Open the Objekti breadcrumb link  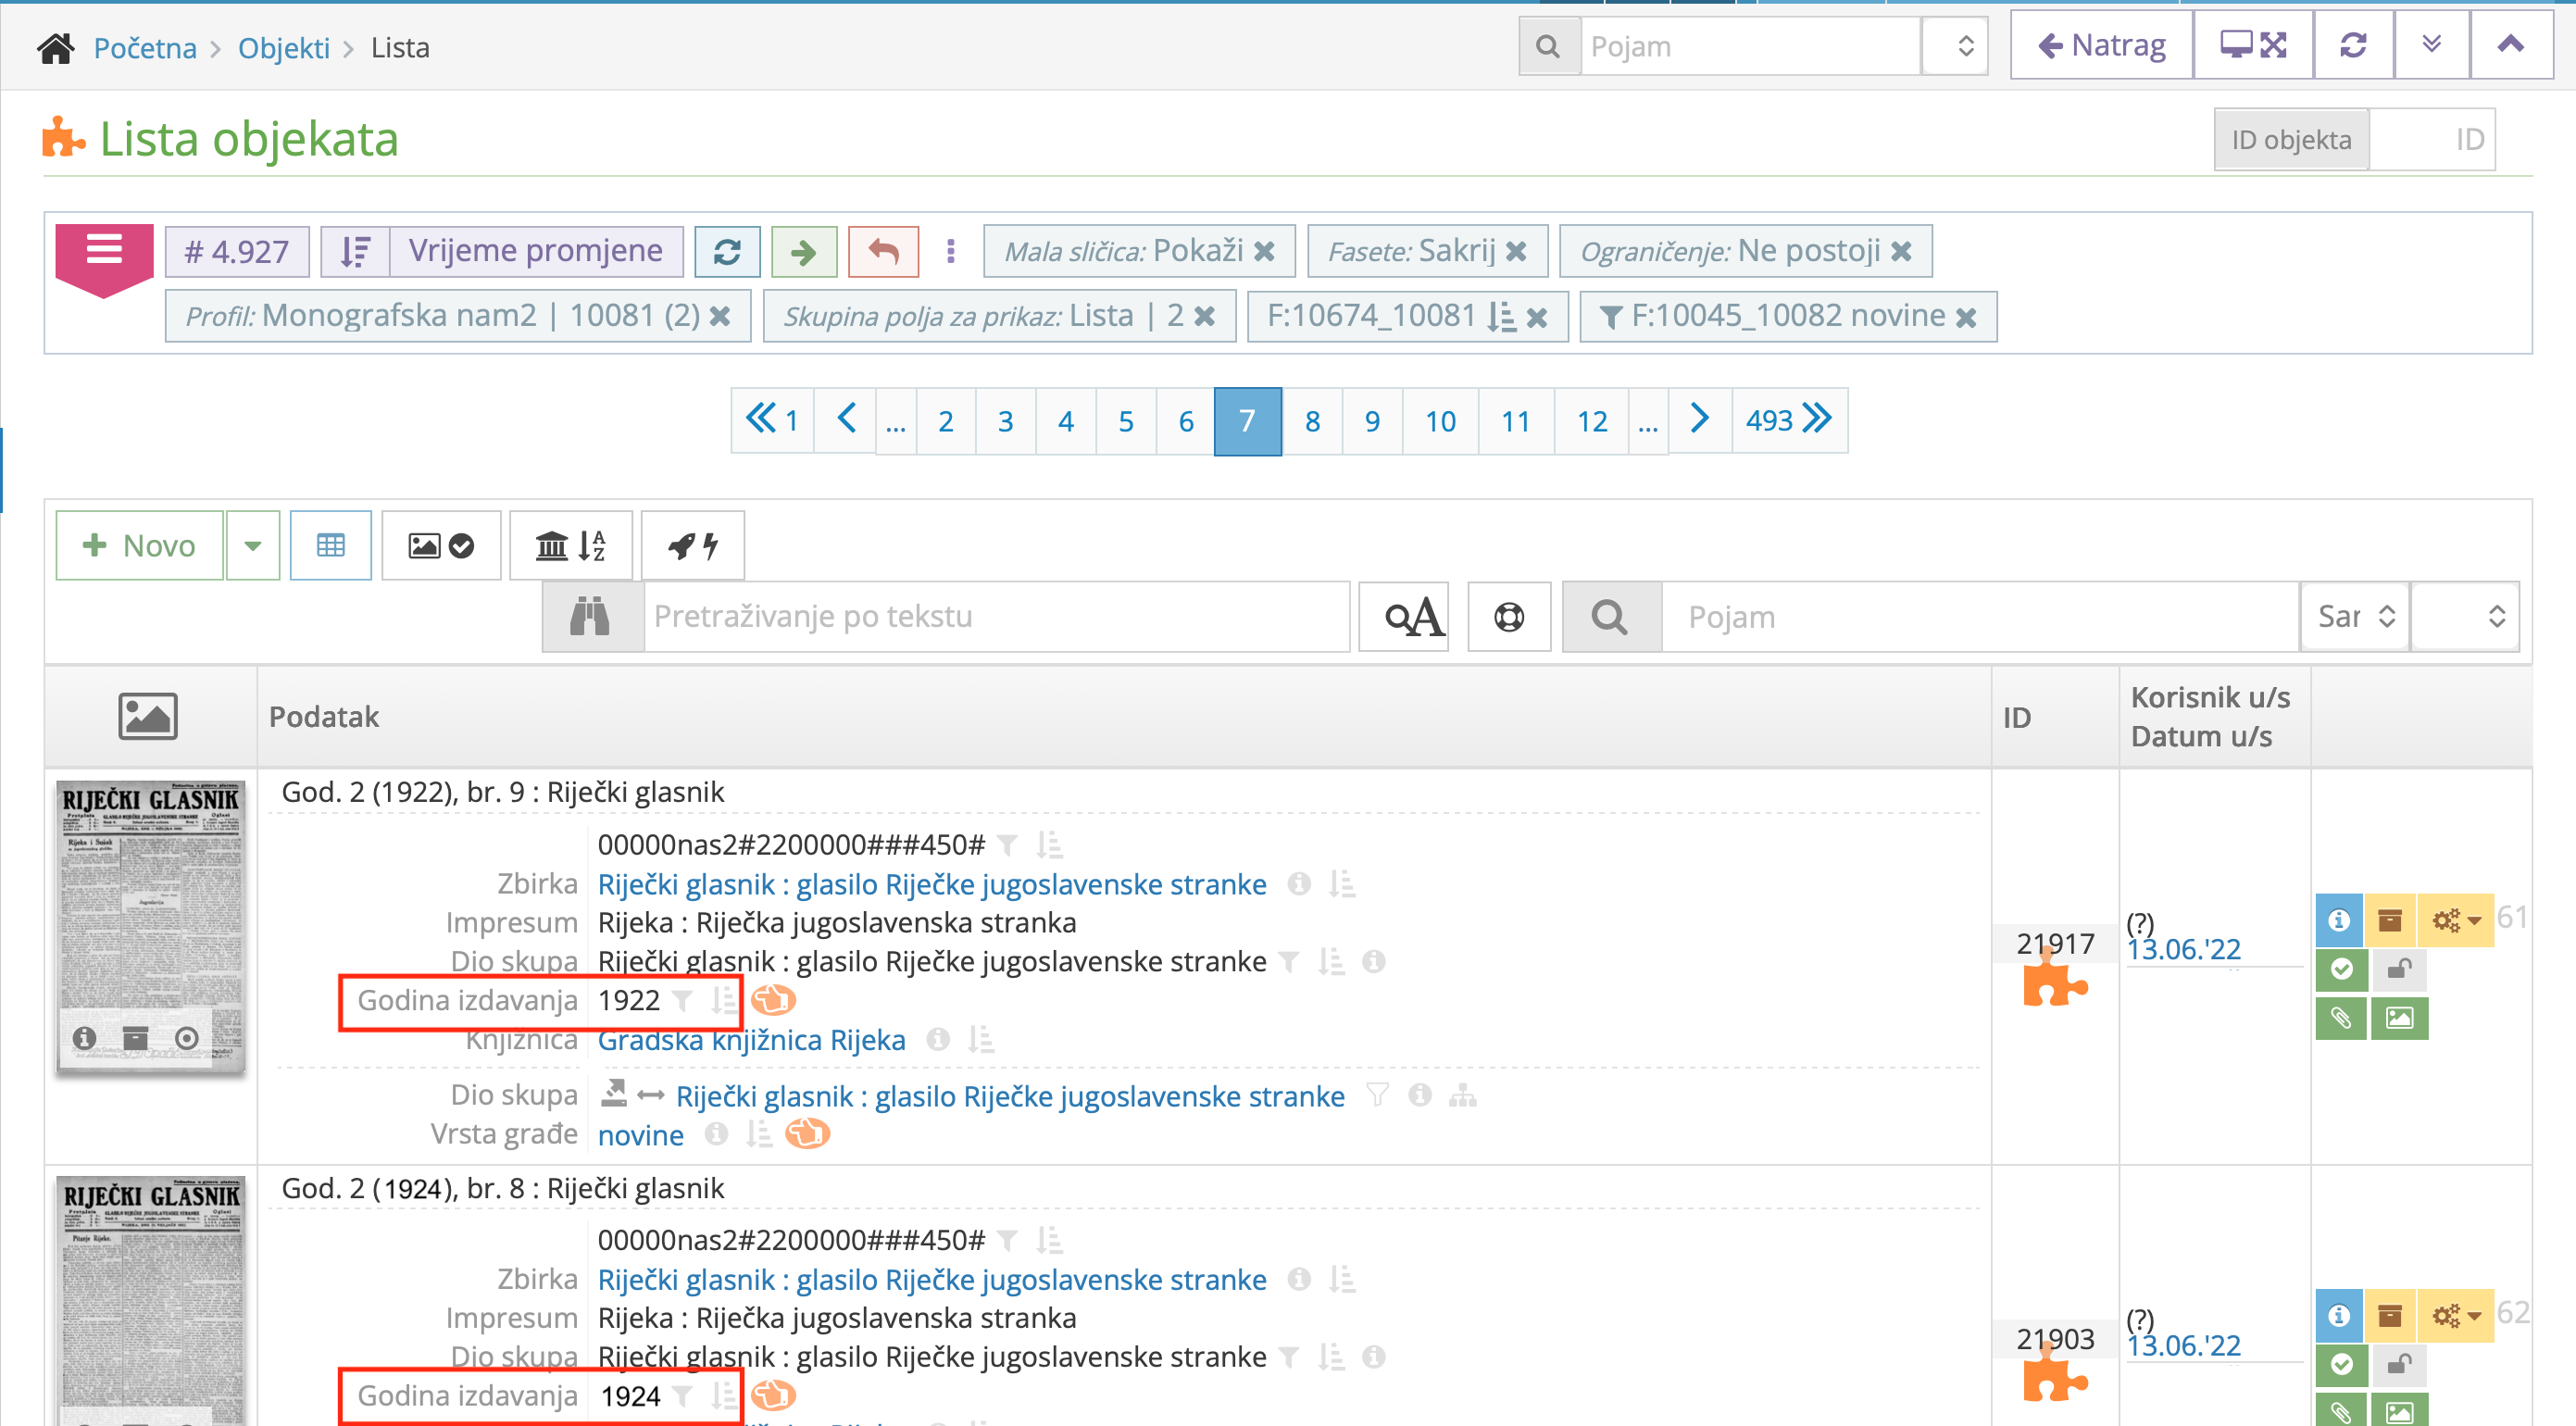[x=283, y=47]
